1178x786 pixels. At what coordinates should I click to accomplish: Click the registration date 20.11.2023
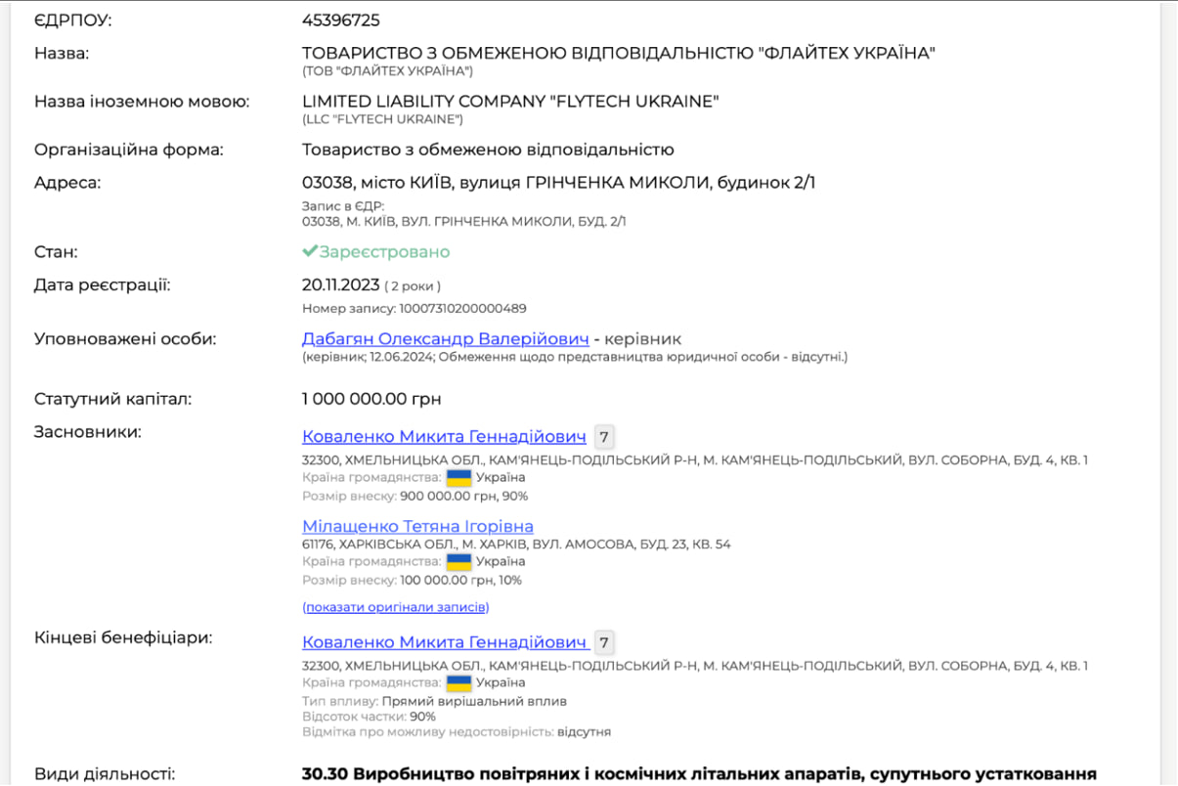pos(340,285)
